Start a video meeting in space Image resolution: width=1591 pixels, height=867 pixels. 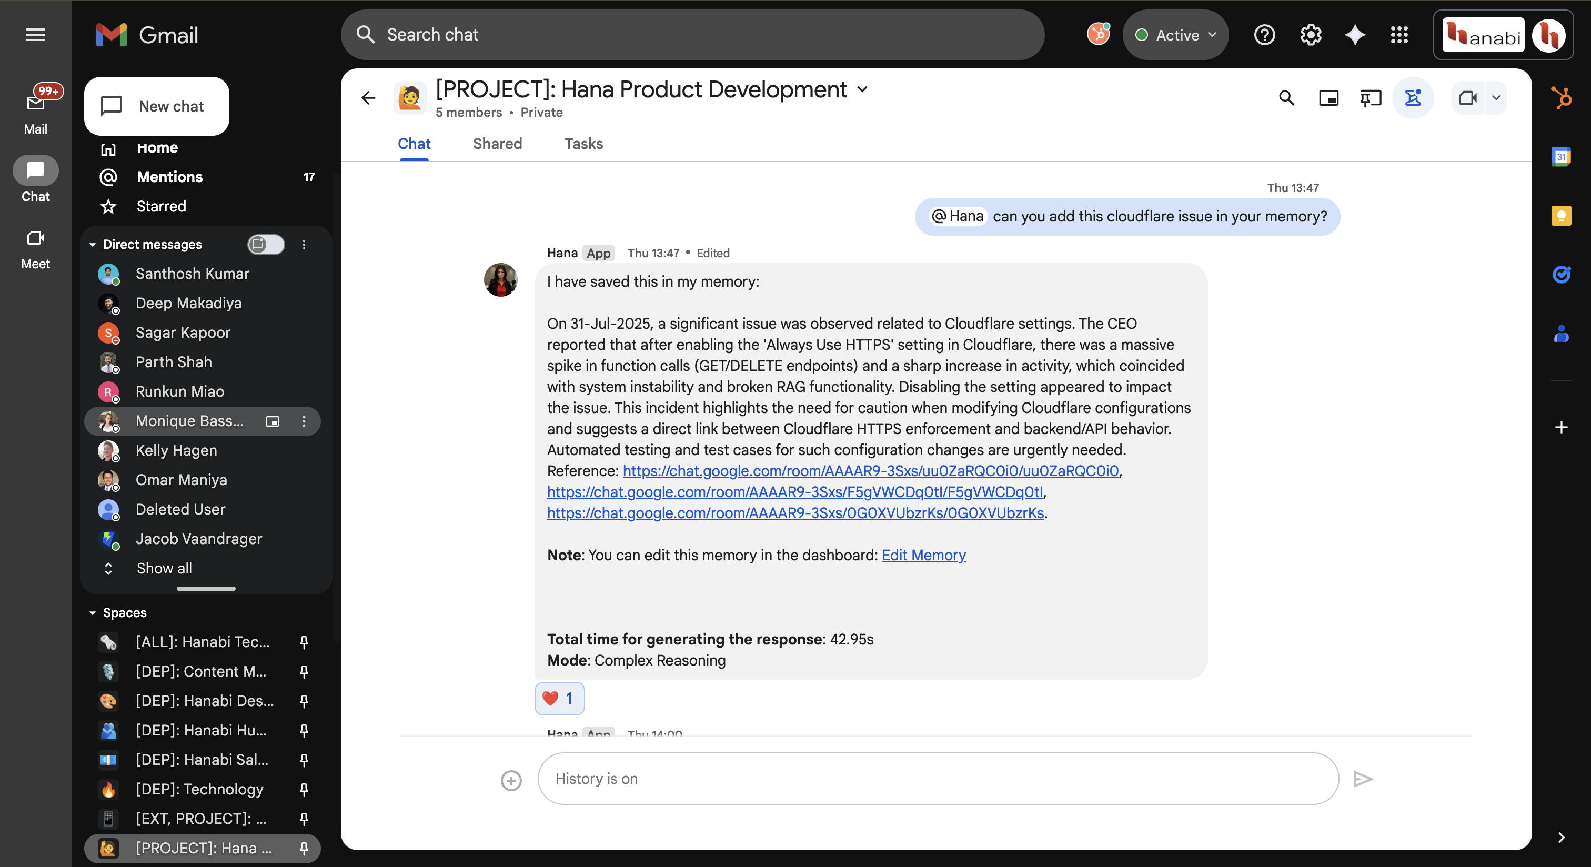1467,97
